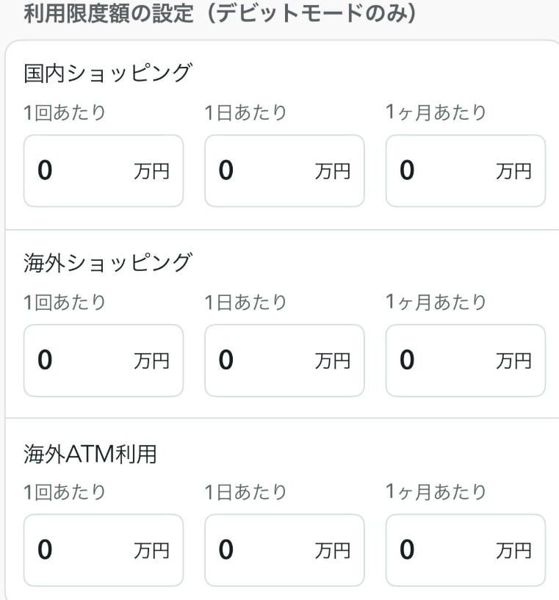Click 1ヶ月あたり label under 国内ショッピング
The image size is (559, 600).
click(x=436, y=112)
